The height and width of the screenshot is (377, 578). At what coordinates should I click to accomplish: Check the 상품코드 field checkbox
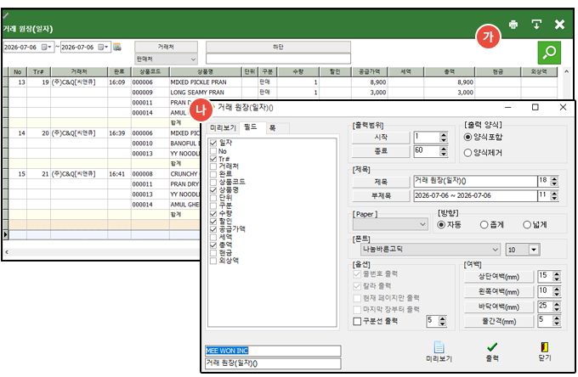pyautogui.click(x=213, y=182)
